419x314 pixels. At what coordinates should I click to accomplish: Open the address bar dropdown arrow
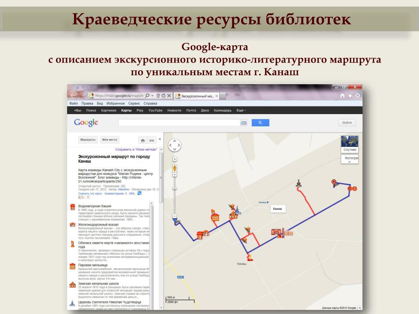pyautogui.click(x=152, y=96)
